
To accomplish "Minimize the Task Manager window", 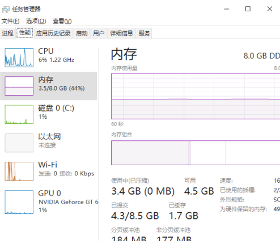I will point(226,9).
